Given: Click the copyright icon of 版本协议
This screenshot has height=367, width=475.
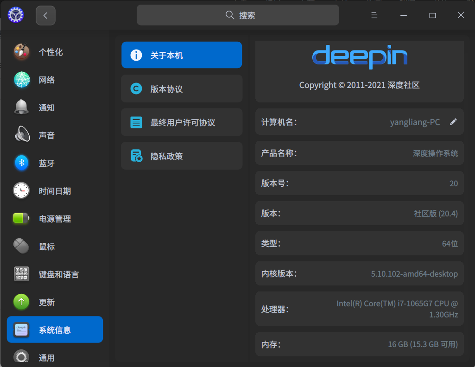Looking at the screenshot, I should [x=136, y=89].
